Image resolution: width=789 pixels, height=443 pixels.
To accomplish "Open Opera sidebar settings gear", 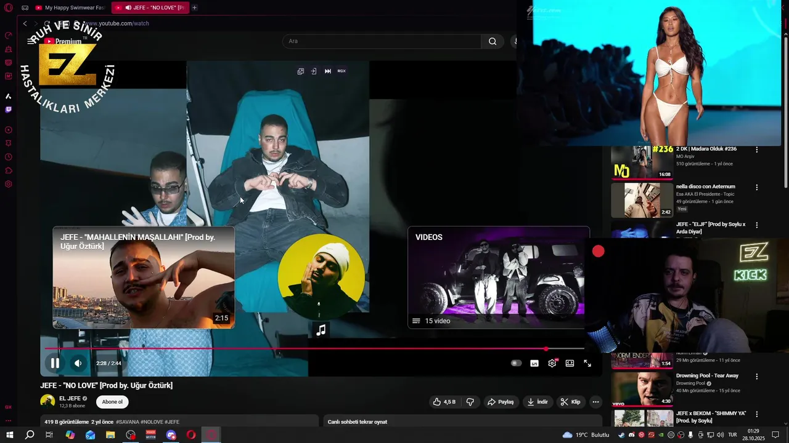I will click(x=9, y=184).
